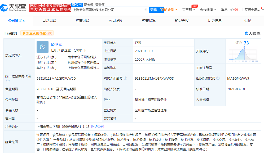This screenshot has height=154, width=264.
Task: Open the 讨论 tab
Action: point(248,21)
